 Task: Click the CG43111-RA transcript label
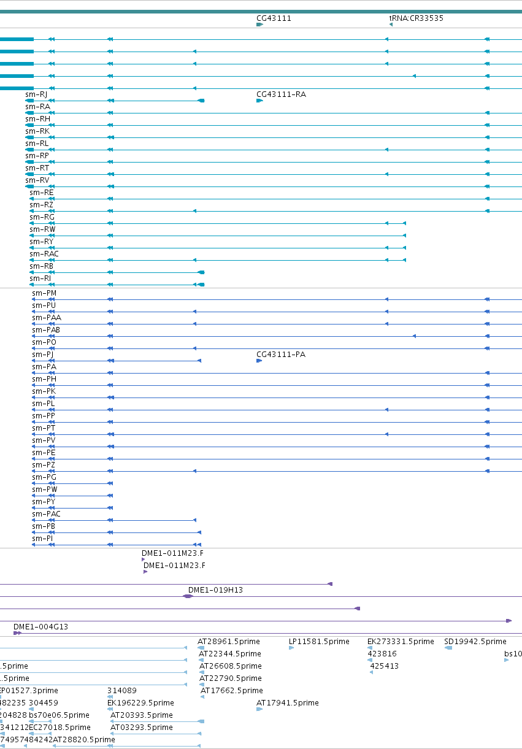point(281,94)
